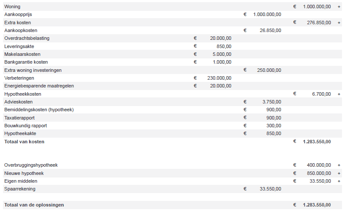Image resolution: width=345 pixels, height=213 pixels.
Task: Select the Bankgarantie kosten label
Action: (26, 62)
